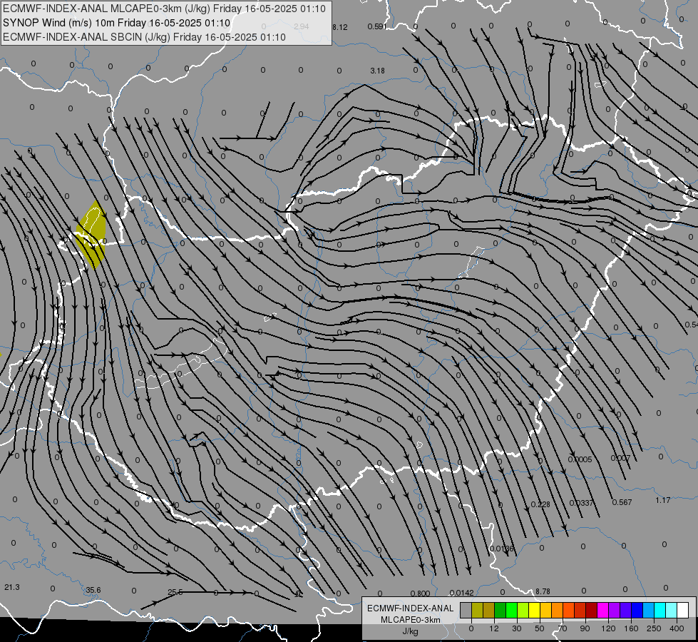Click the dark green legend swatch at 12
Image resolution: width=698 pixels, height=642 pixels.
coord(500,610)
